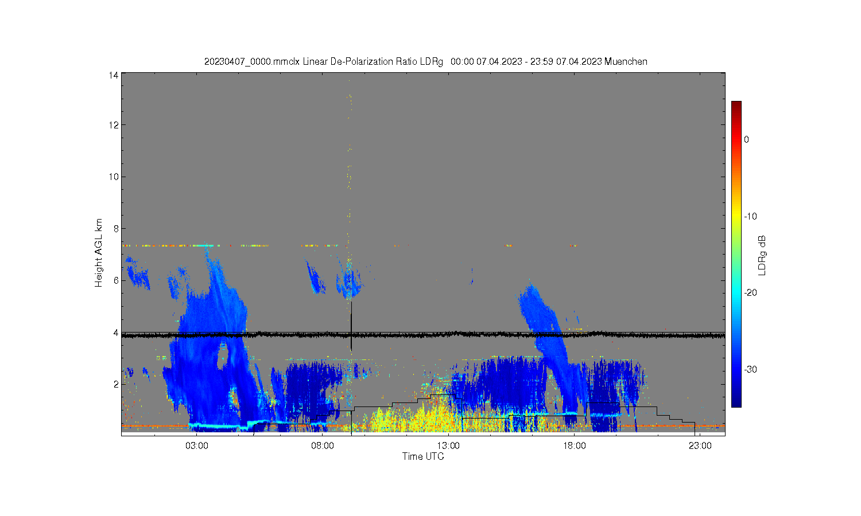Click the height tick label 8
Screen dimensions: 861x516
click(x=116, y=229)
